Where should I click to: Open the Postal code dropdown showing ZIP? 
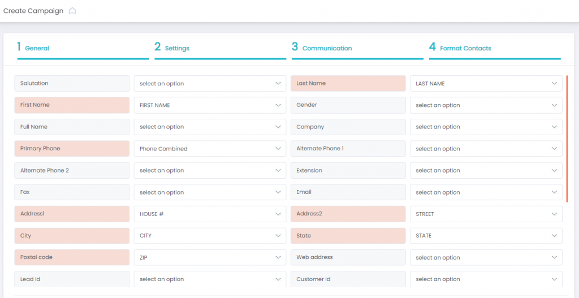(210, 257)
